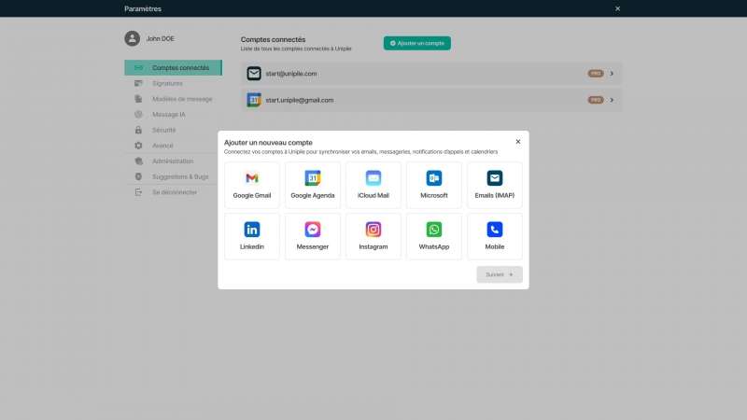Expand the start.unipile@gmail.com account chevron

pos(612,100)
